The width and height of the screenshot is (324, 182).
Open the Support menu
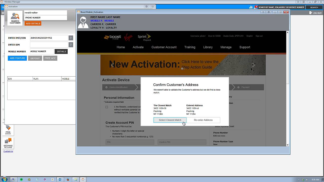(245, 47)
